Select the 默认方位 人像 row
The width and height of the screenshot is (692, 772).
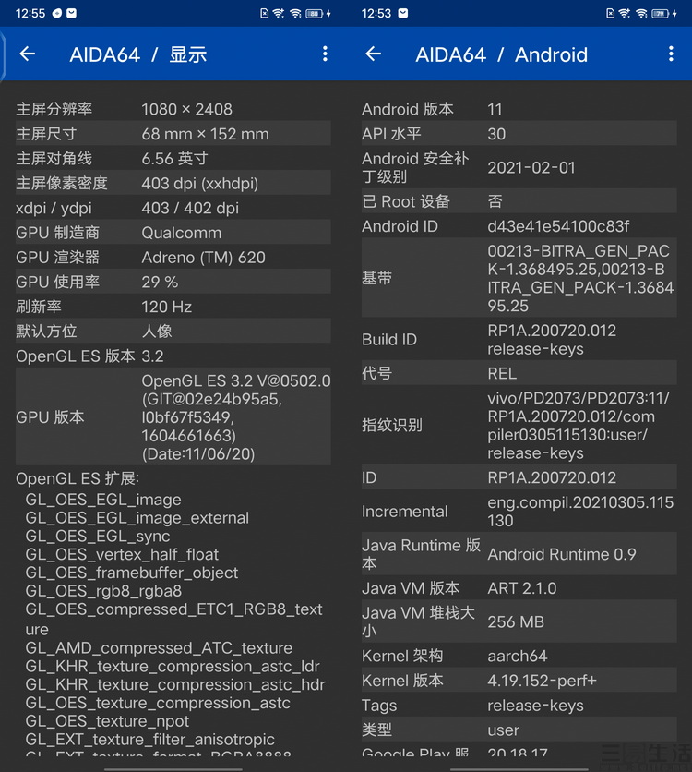coord(173,331)
